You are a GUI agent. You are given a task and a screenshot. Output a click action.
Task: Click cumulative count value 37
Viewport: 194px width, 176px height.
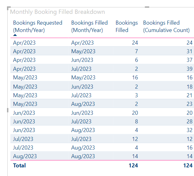click(x=189, y=60)
